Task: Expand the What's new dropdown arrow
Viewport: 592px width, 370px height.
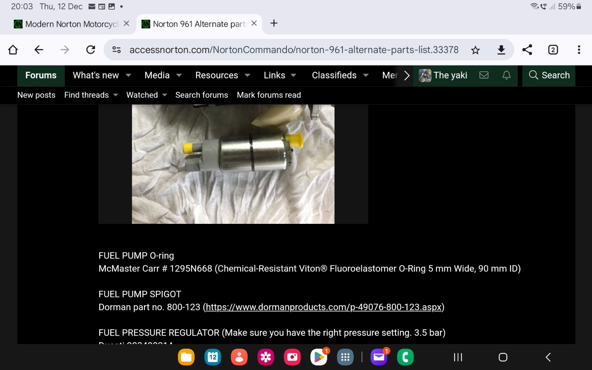Action: coord(128,75)
